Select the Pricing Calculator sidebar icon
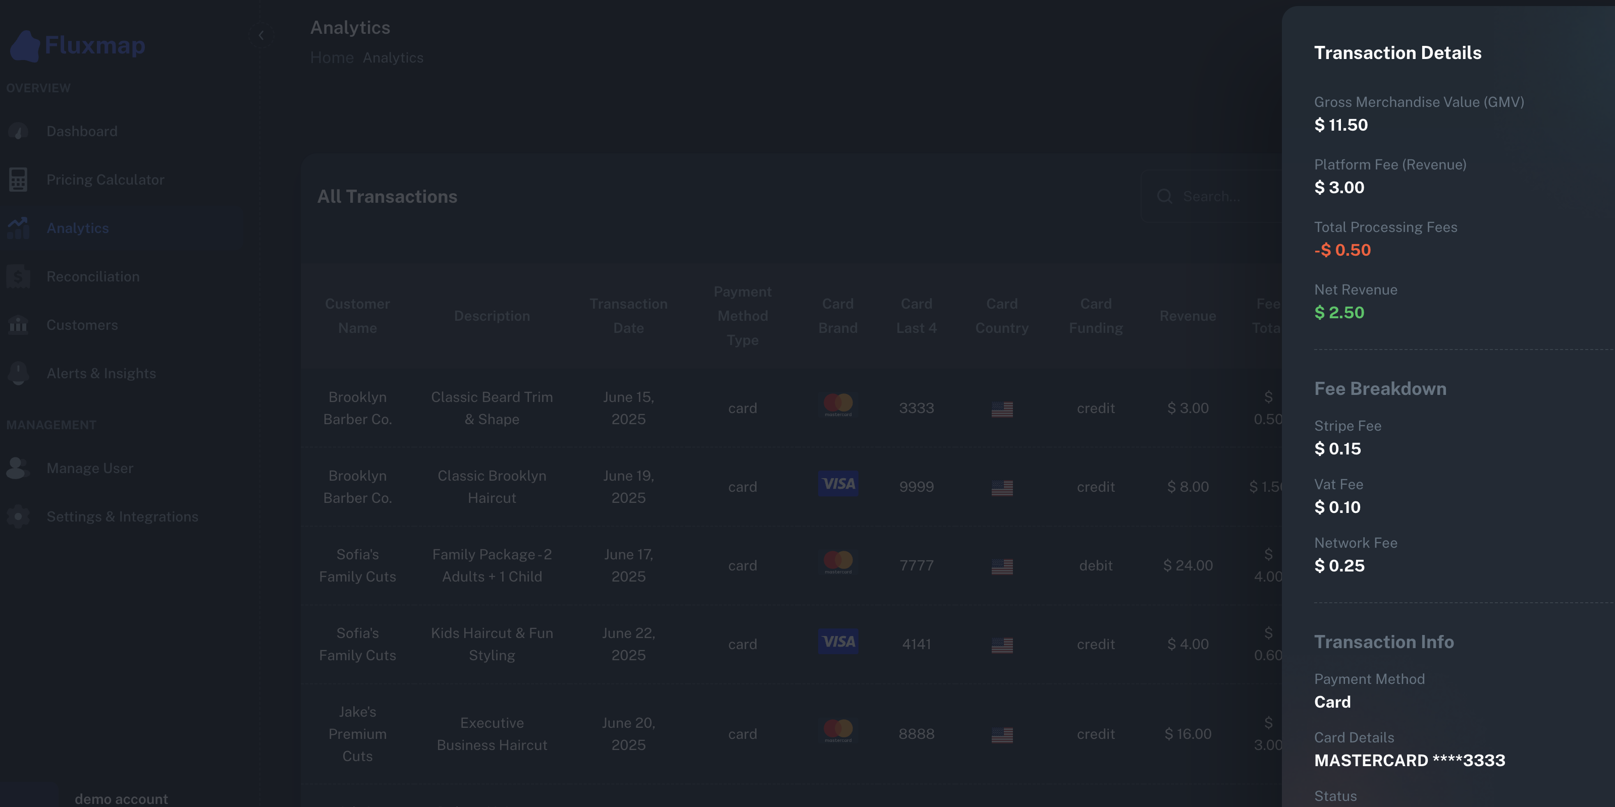1615x807 pixels. (18, 180)
